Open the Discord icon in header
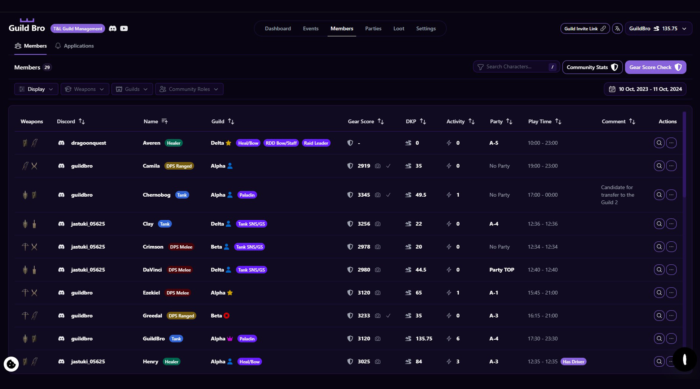Screen dimensions: 700x389 pos(113,28)
